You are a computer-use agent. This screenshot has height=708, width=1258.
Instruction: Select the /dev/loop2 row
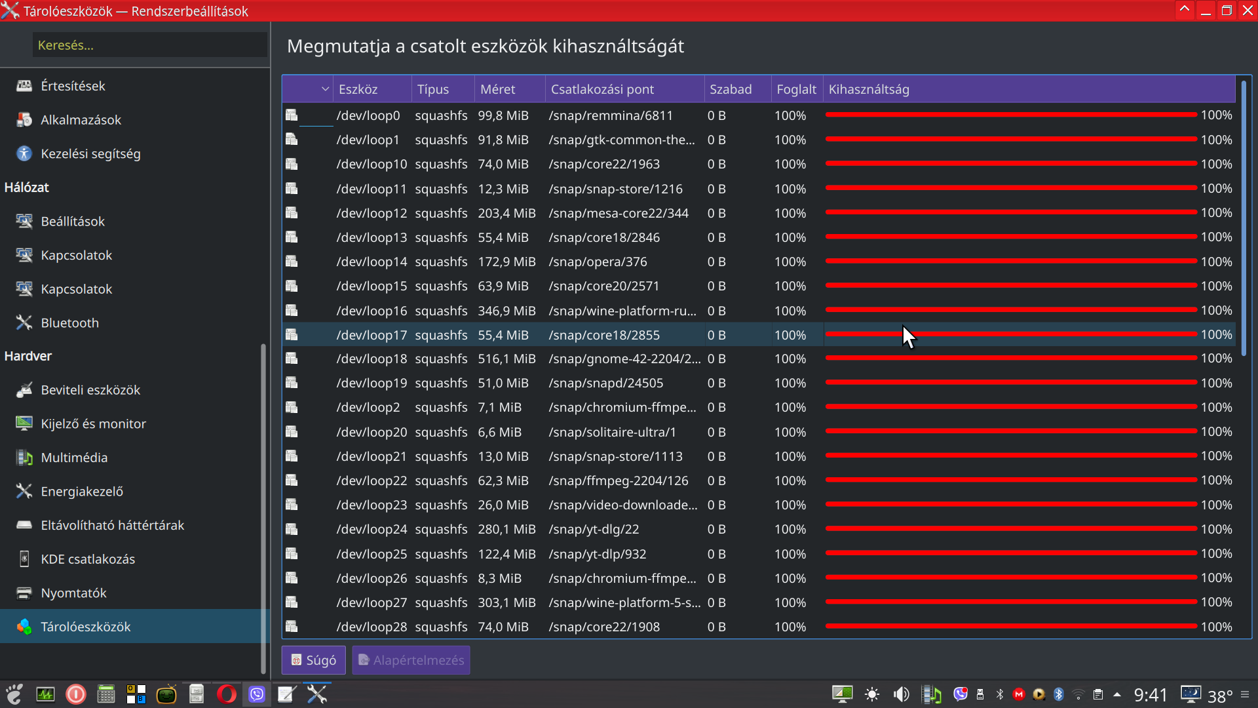[759, 407]
